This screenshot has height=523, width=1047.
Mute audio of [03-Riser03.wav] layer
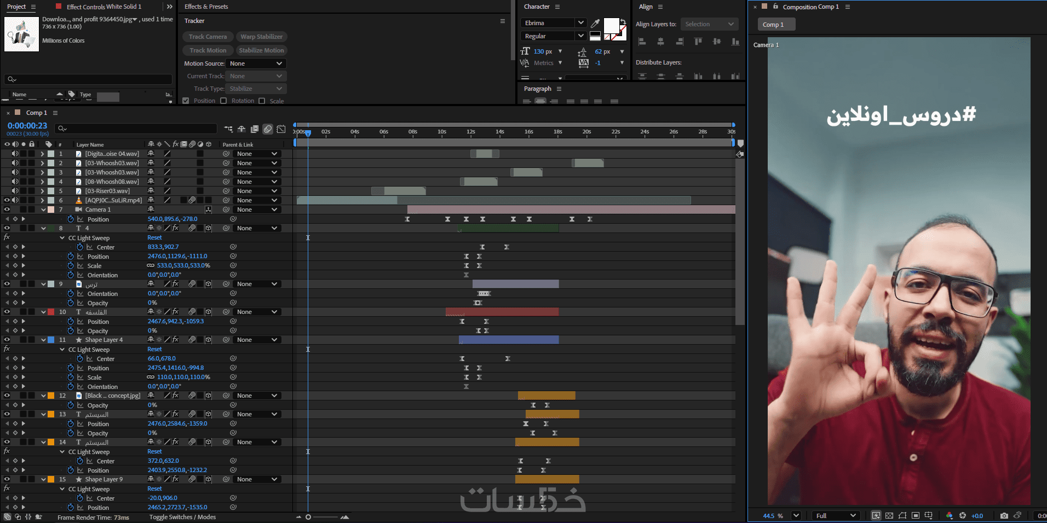point(15,191)
